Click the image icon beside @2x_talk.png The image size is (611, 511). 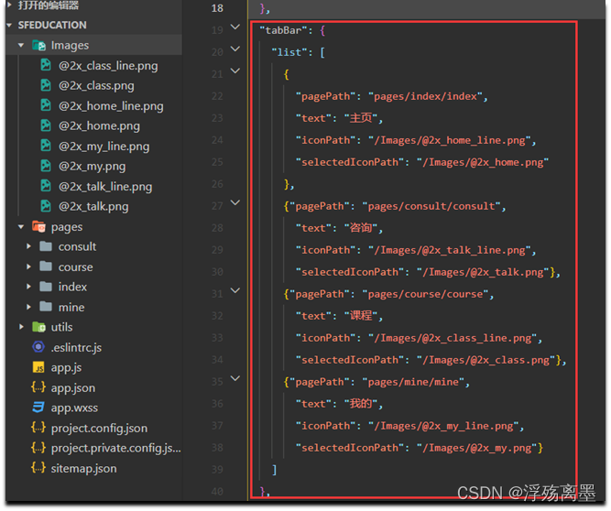coord(46,206)
